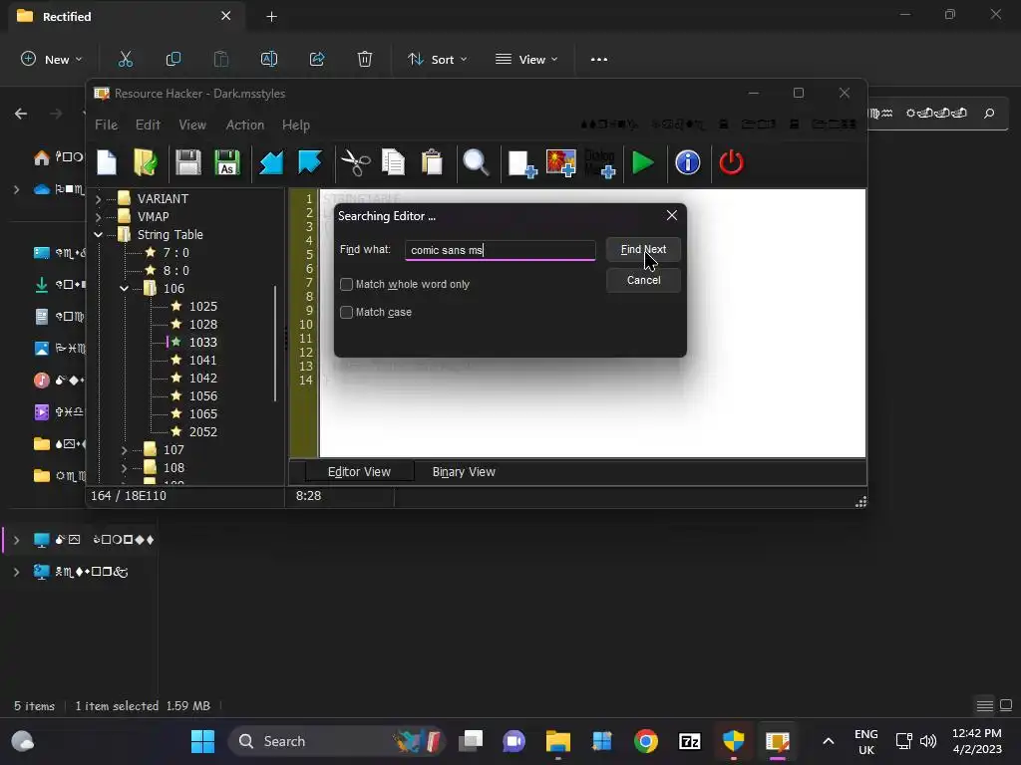Screen dimensions: 1021x765
Task: Click the taskbar Search box
Action: pyautogui.click(x=337, y=741)
